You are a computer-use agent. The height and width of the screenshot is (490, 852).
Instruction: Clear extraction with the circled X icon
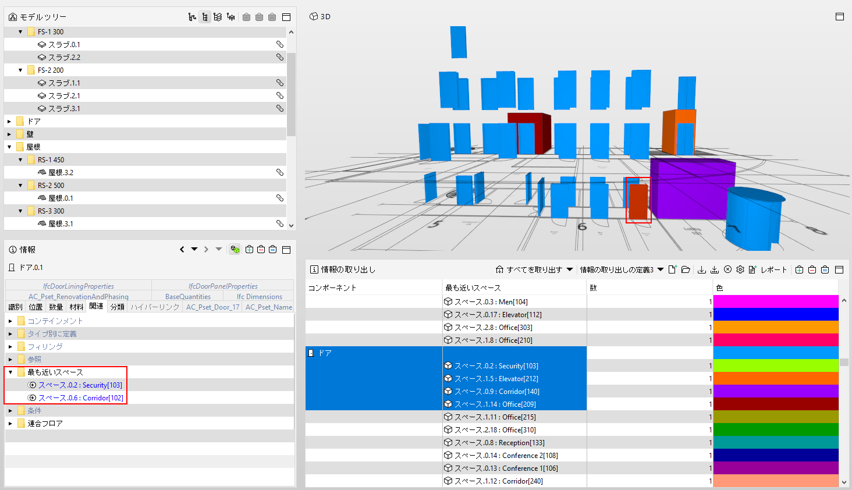point(727,269)
